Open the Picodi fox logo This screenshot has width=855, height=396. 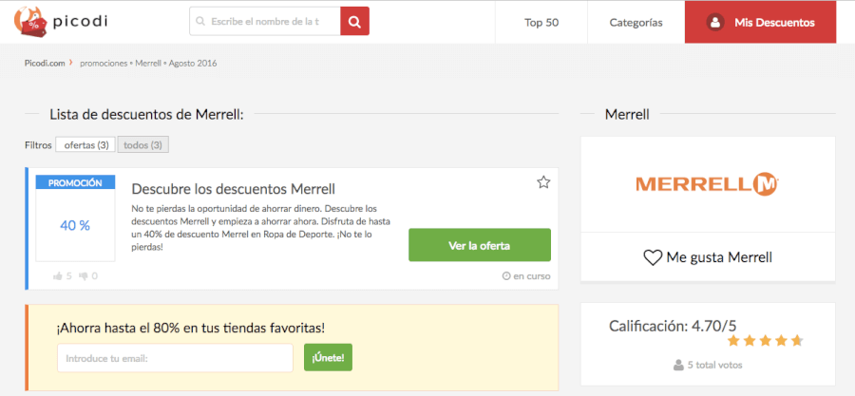60,23
